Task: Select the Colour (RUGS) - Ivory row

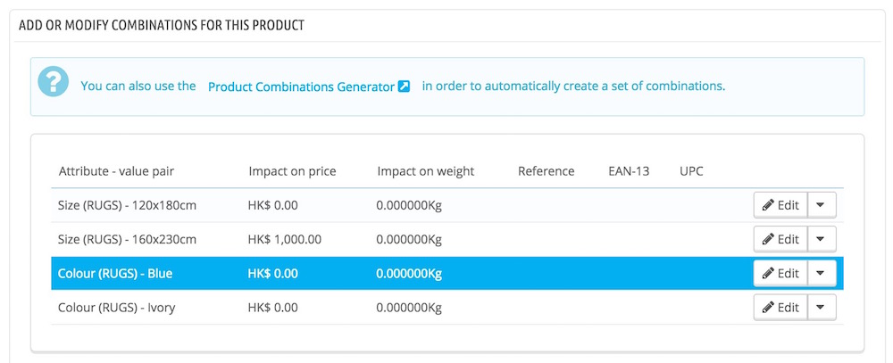Action: pos(447,308)
